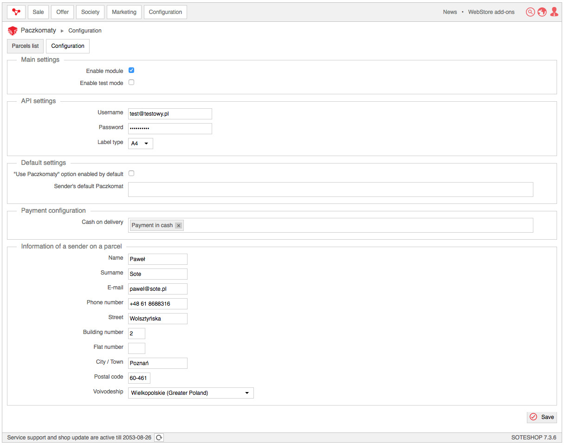
Task: Open the WebStore add-ons link
Action: [491, 12]
